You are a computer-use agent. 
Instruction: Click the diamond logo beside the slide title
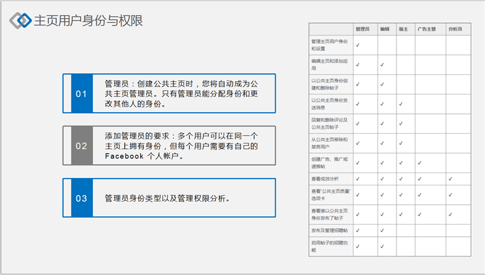click(x=21, y=21)
